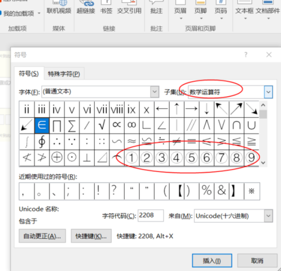Screen dimensions: 281x271
Task: Select the not-equal symbol ≠
Action: [x=177, y=142]
